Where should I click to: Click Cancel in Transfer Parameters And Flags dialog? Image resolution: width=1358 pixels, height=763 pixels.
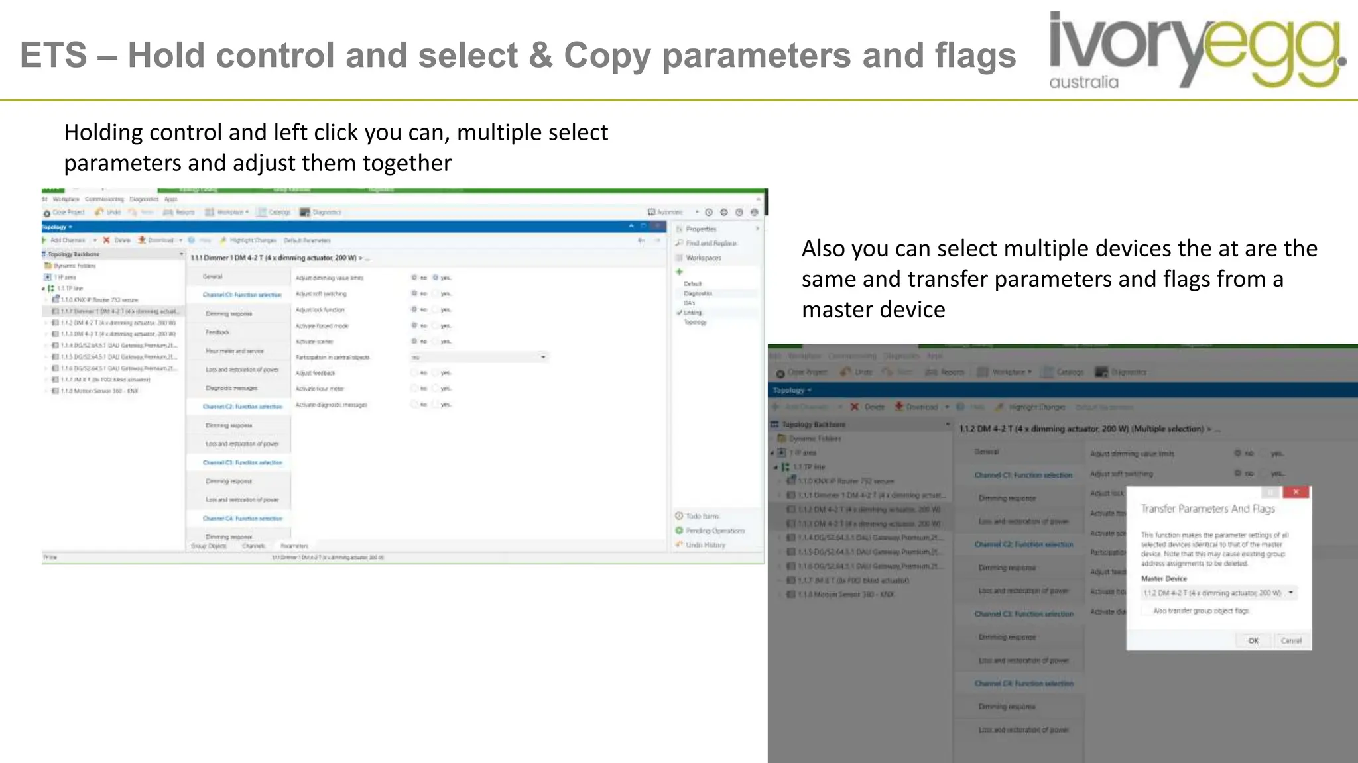[1291, 640]
